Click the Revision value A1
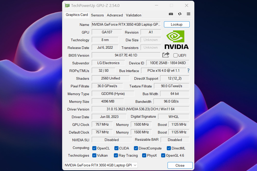Viewport: 257px width, 171px height. 151,32
